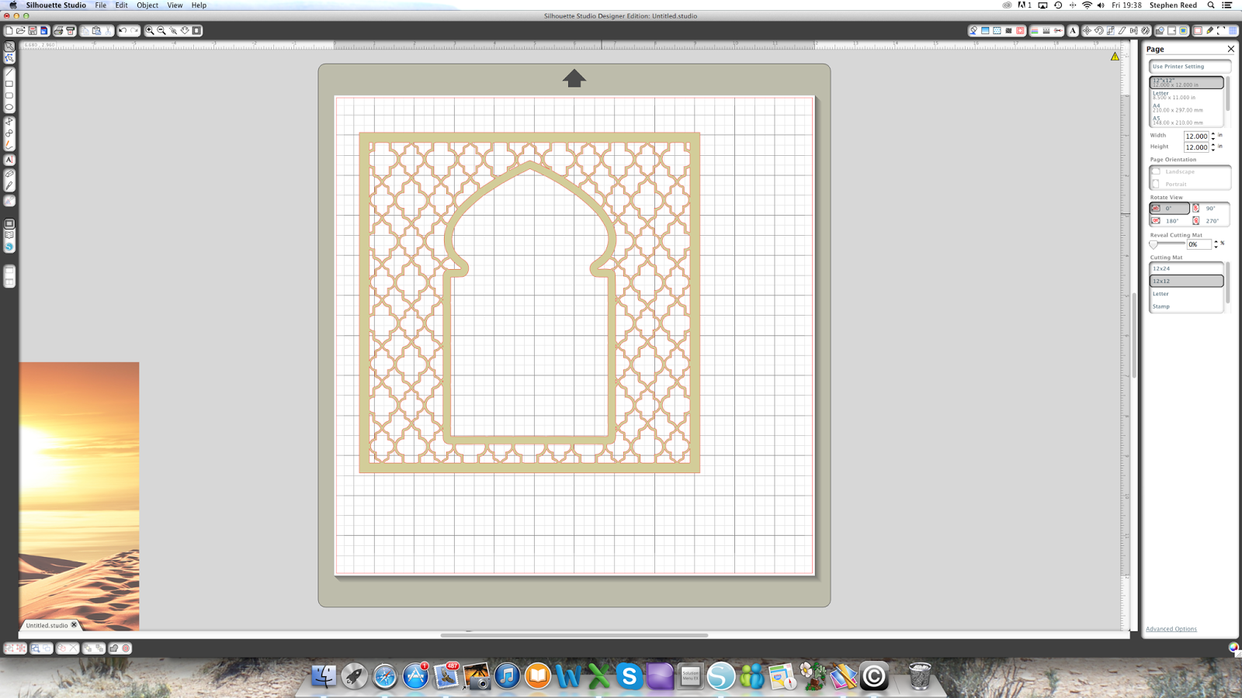The width and height of the screenshot is (1242, 698).
Task: Toggle the Show Grid icon in toolbar
Action: [x=1233, y=31]
